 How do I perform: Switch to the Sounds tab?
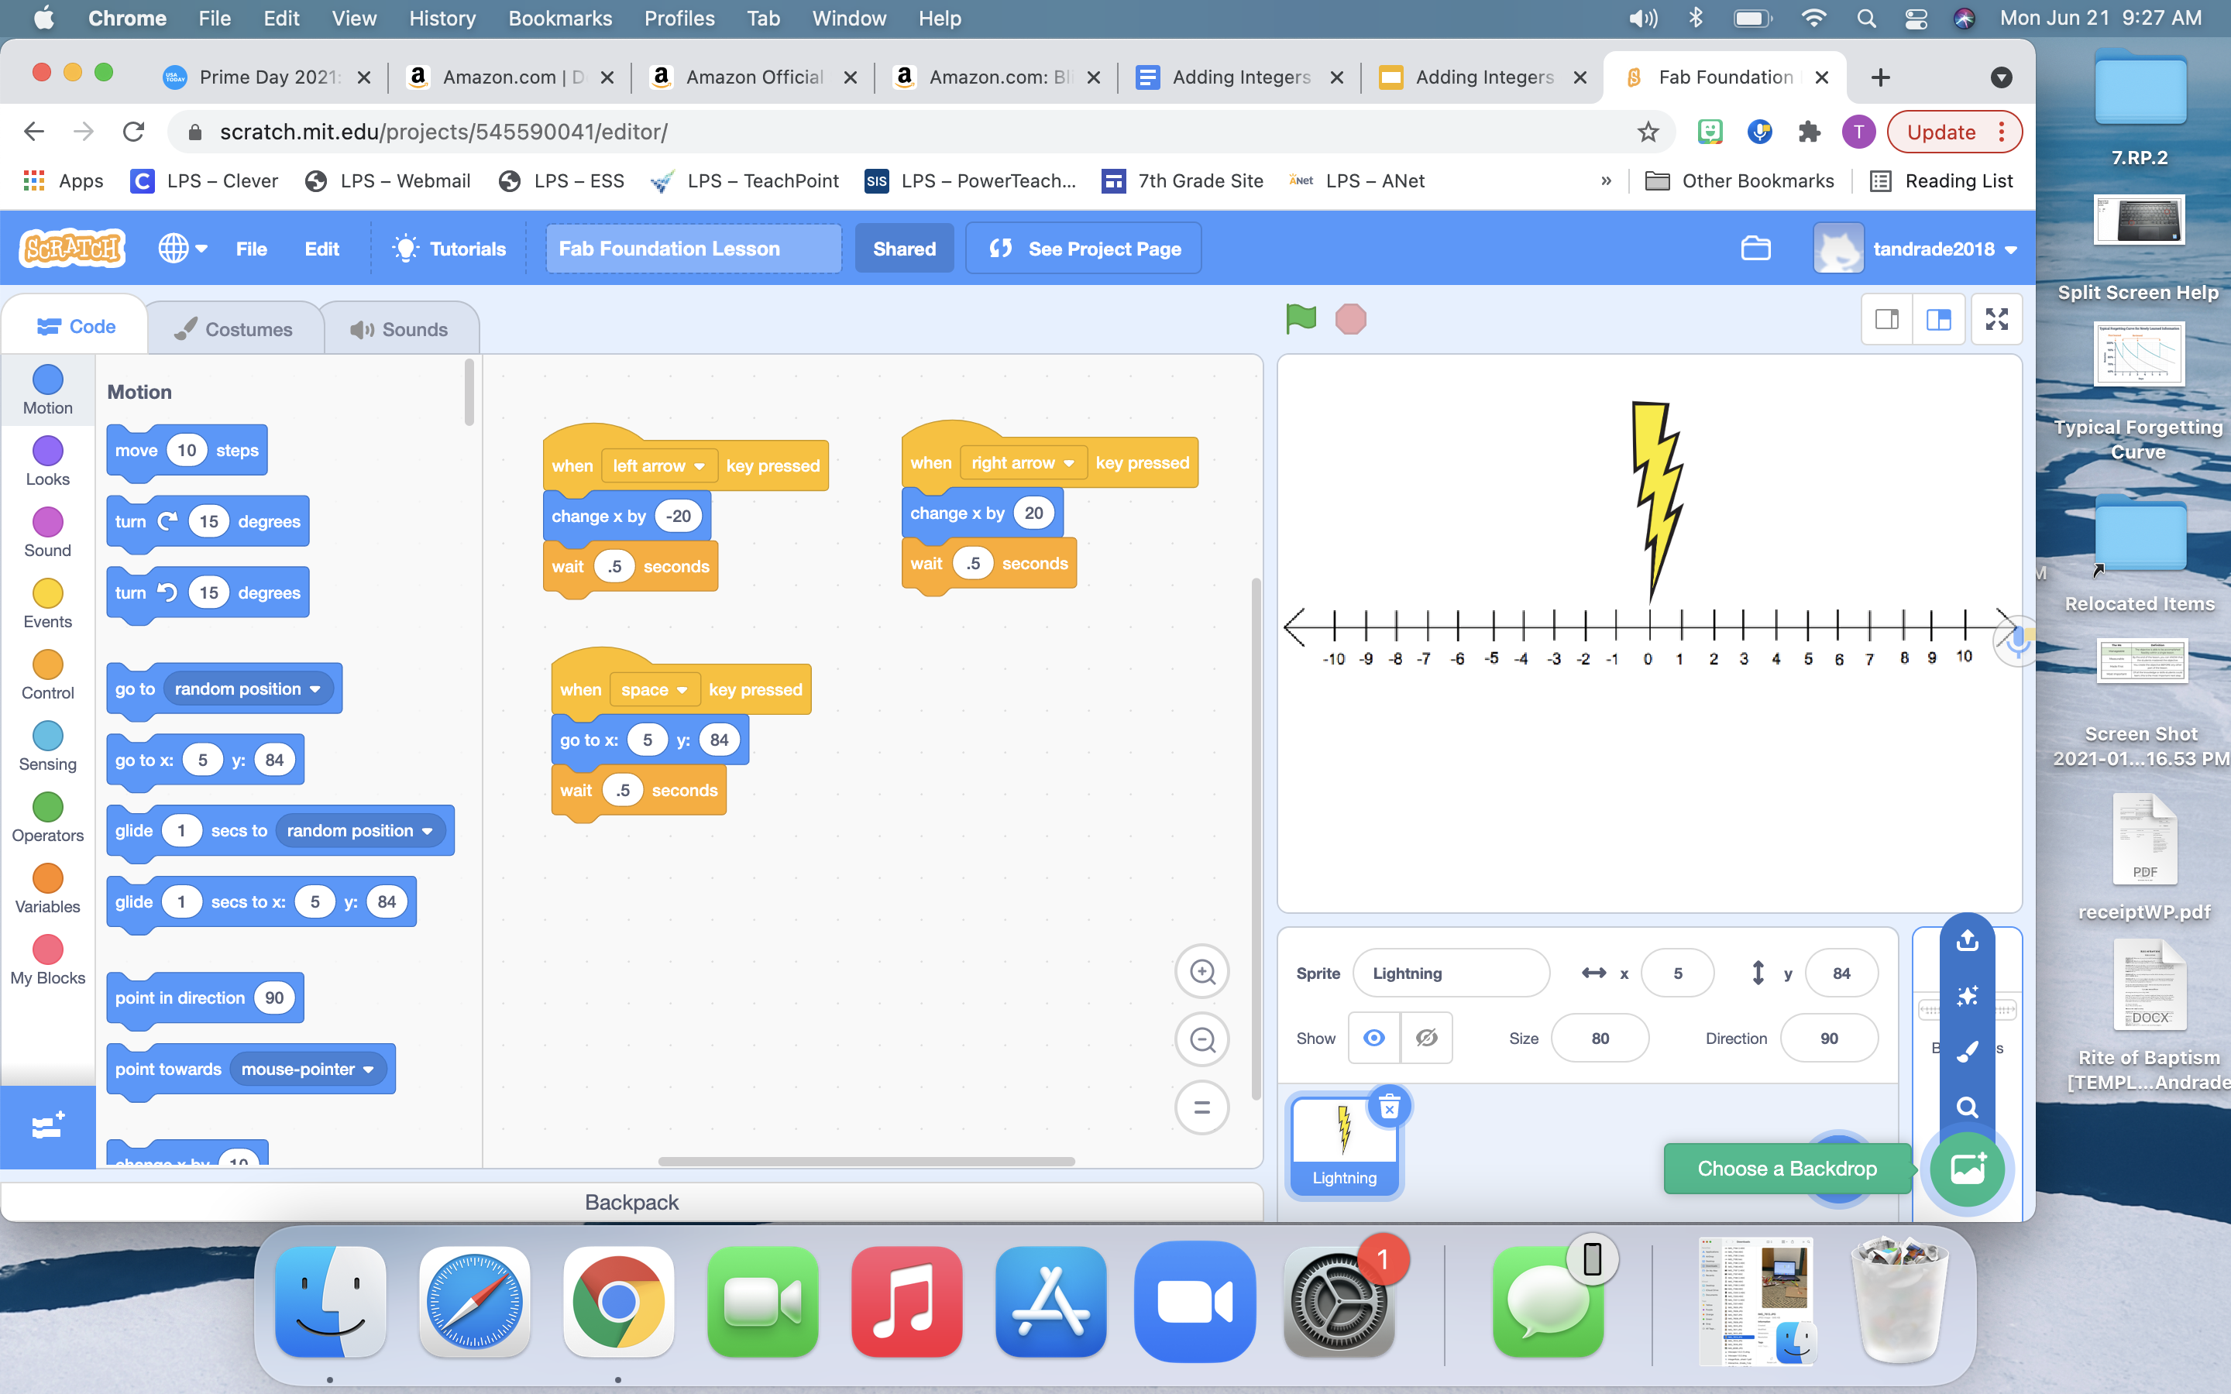pyautogui.click(x=399, y=329)
